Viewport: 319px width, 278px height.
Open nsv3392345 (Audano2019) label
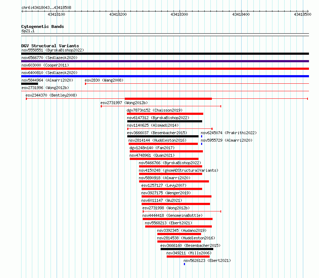pos(182,230)
